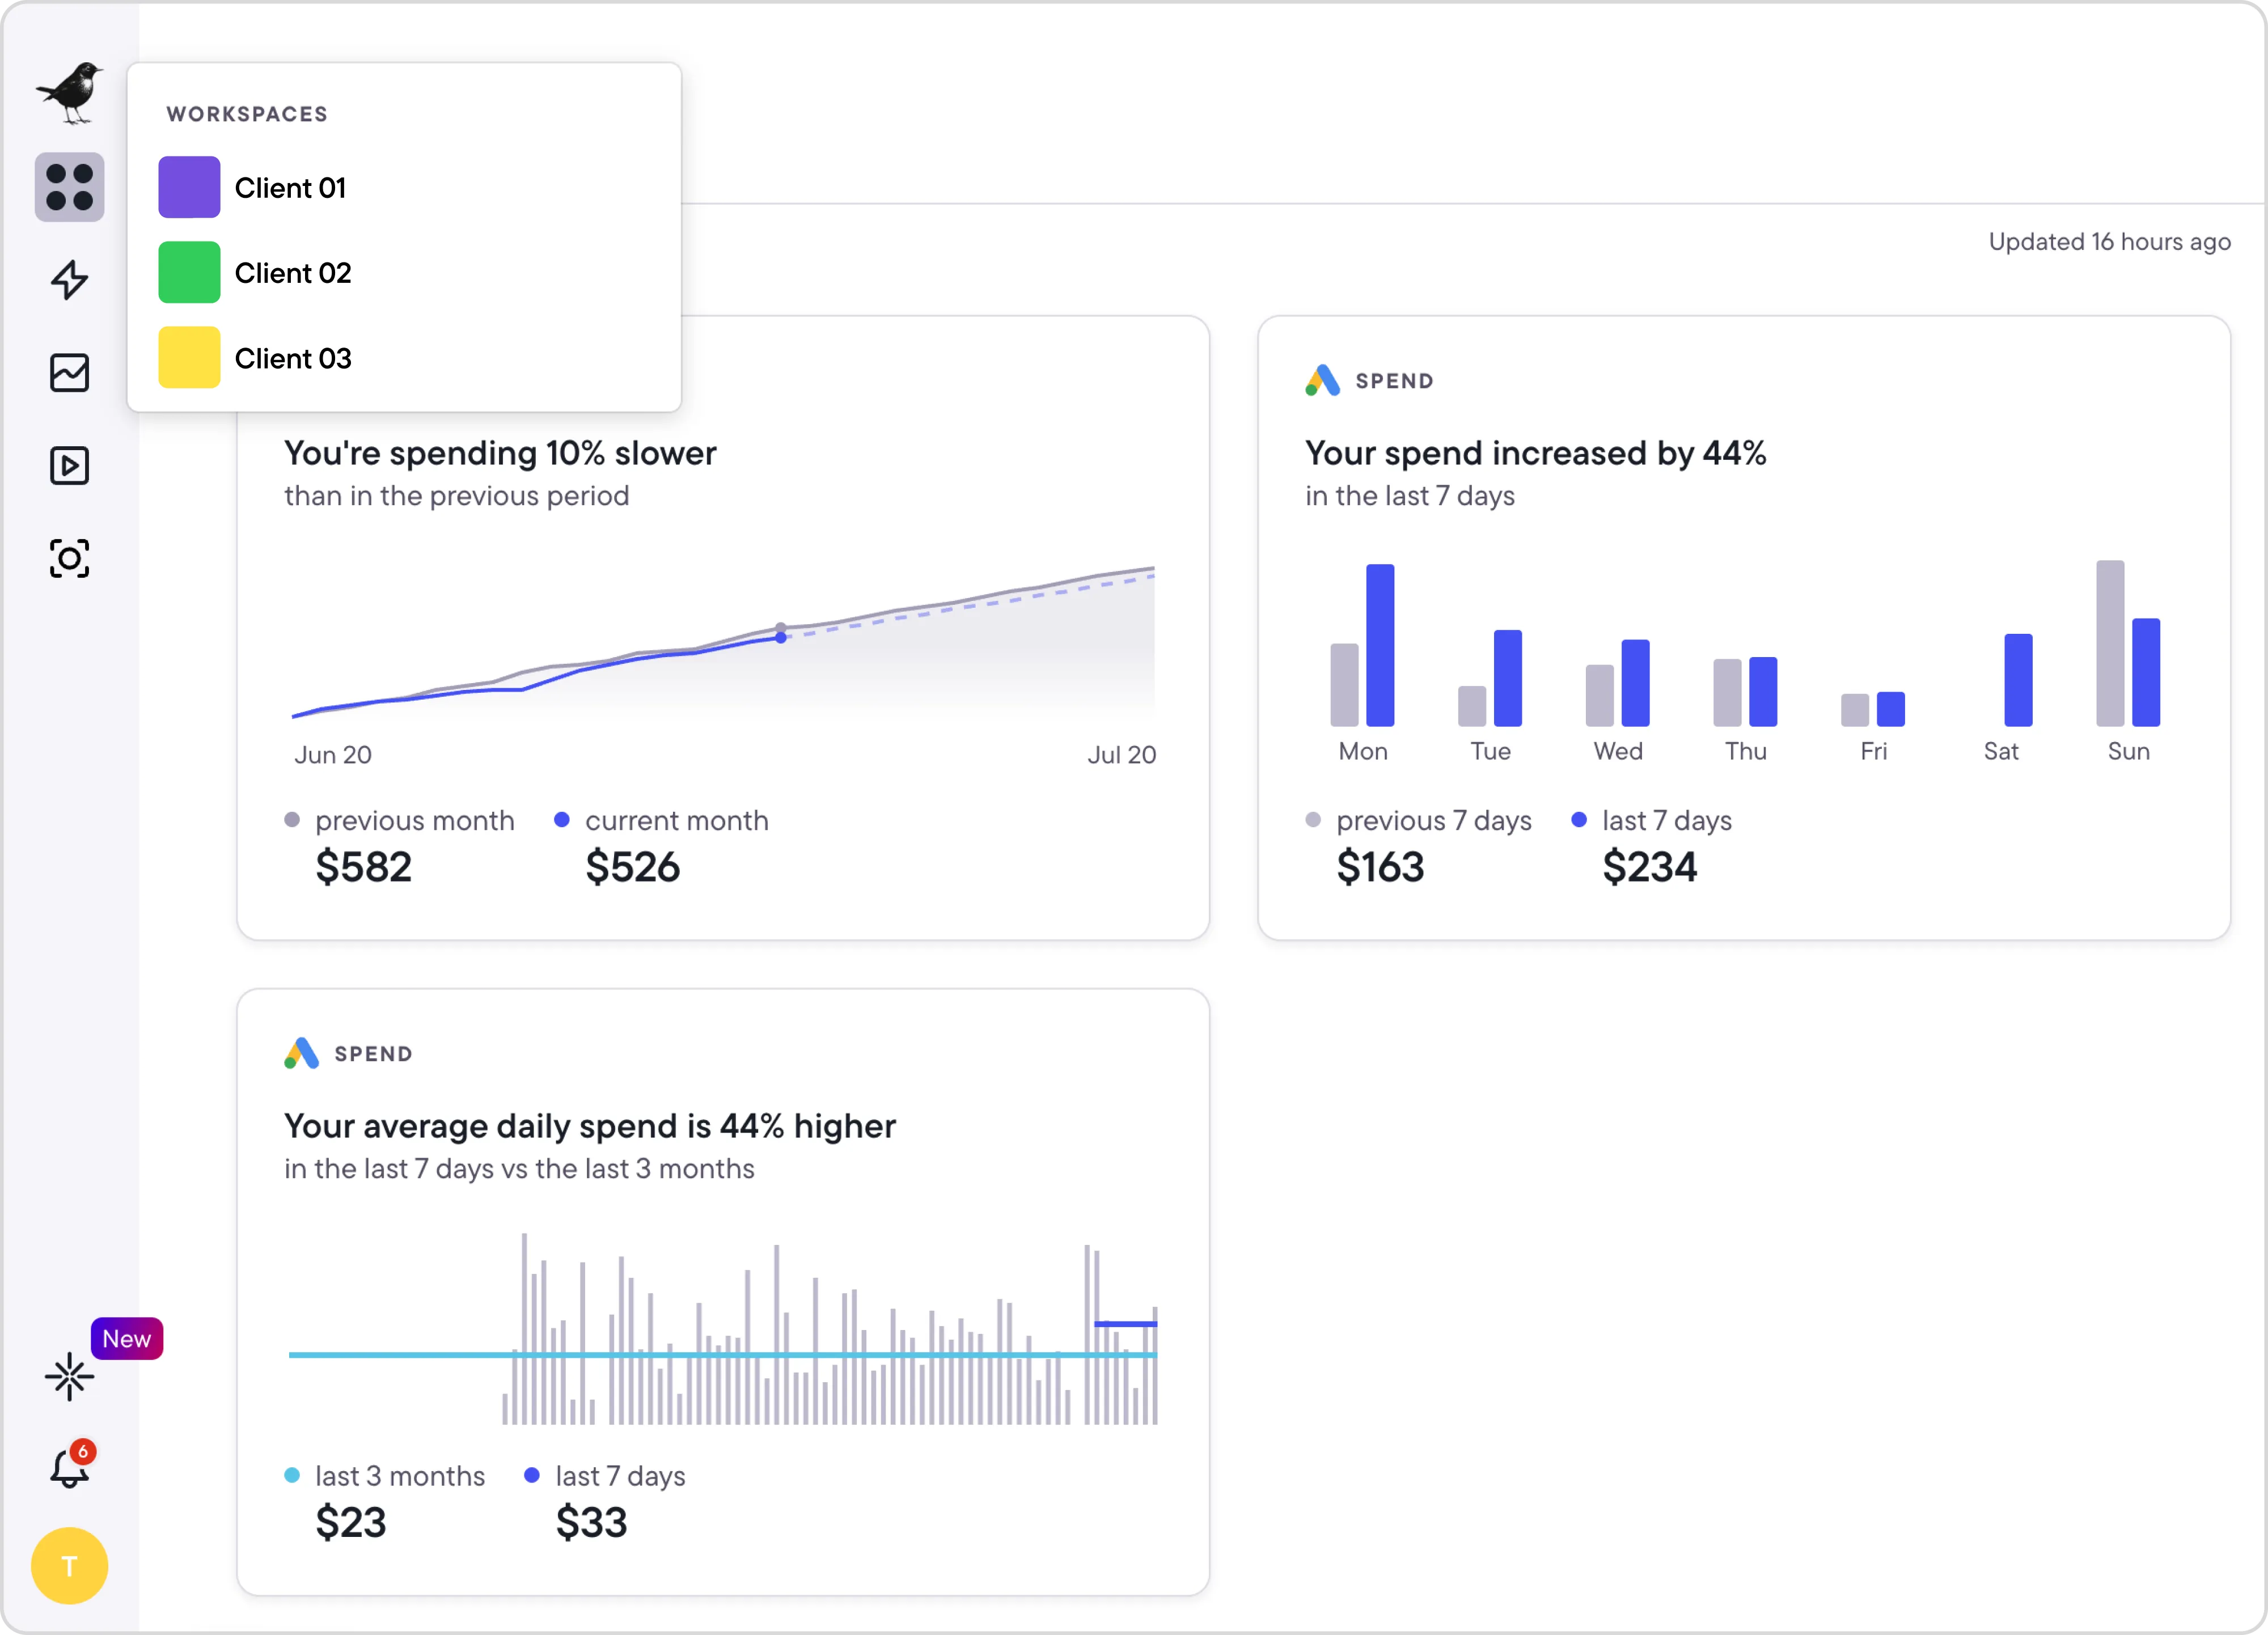The image size is (2268, 1635).
Task: Click Google Ads icon on weekly spend card
Action: click(x=1322, y=381)
